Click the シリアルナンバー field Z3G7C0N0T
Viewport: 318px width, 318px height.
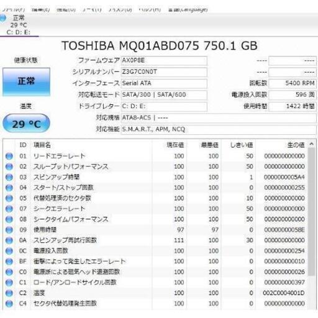coord(164,72)
